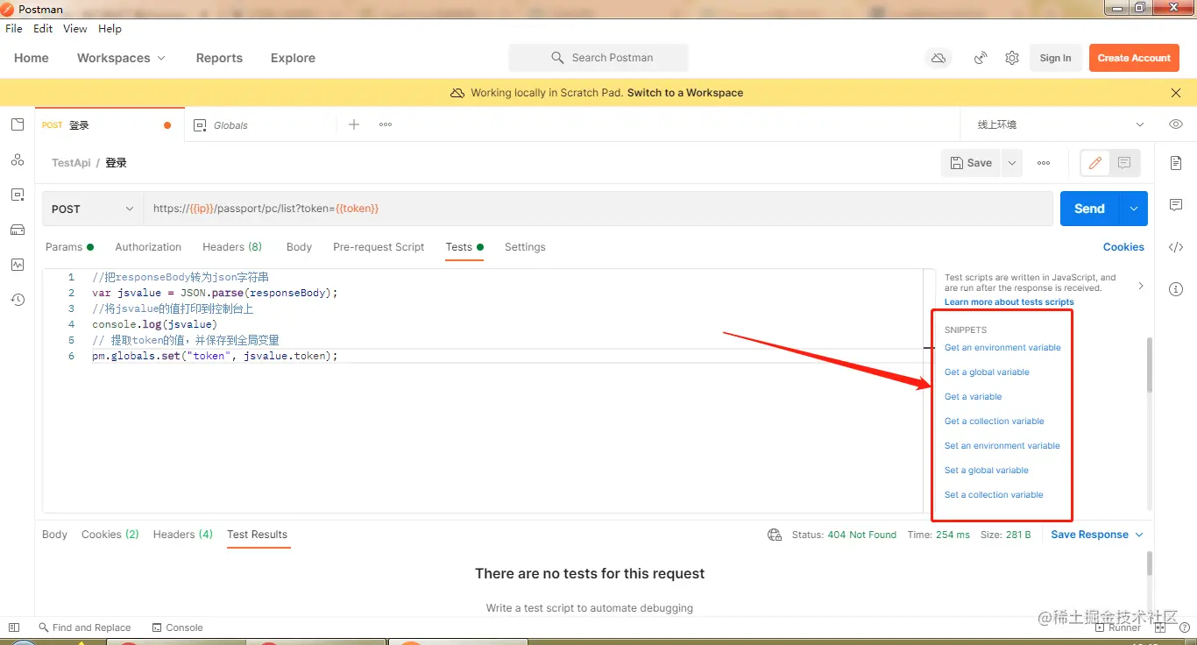Insert snippet Set a collection variable

[x=994, y=495]
